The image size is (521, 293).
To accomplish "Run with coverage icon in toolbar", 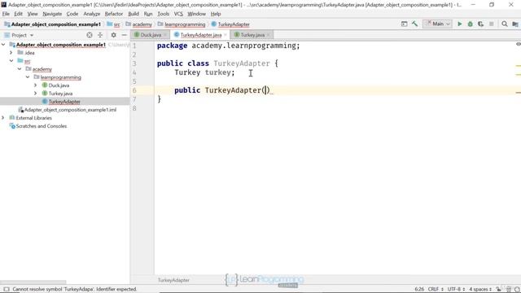I will [480, 24].
